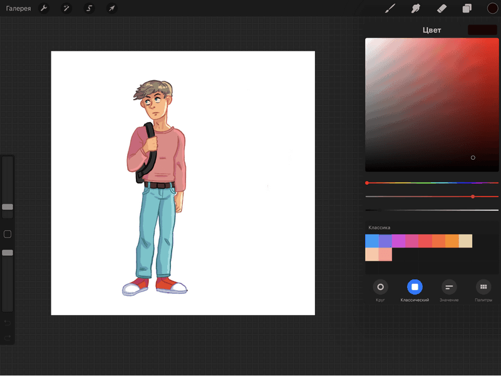This screenshot has height=376, width=501.
Task: Click the redo arrow in sidebar
Action: (x=8, y=338)
